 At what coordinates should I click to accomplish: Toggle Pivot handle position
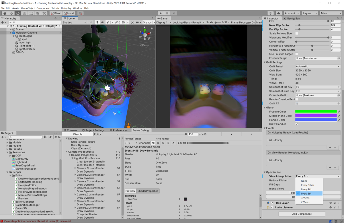point(56,13)
